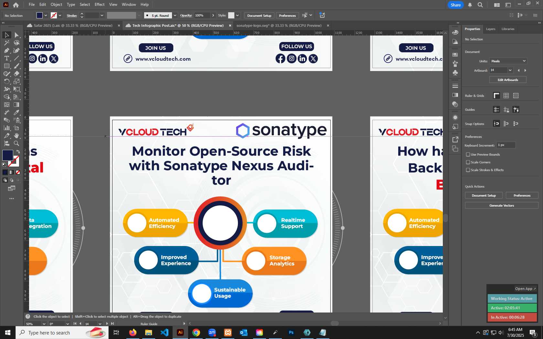The image size is (543, 339).
Task: Select the Column Graph tool
Action: (x=6, y=128)
